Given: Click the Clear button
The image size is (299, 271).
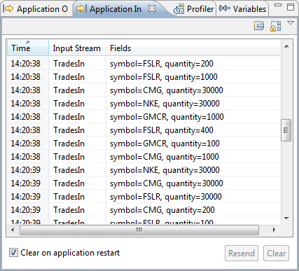Looking at the screenshot, I should pyautogui.click(x=276, y=253).
